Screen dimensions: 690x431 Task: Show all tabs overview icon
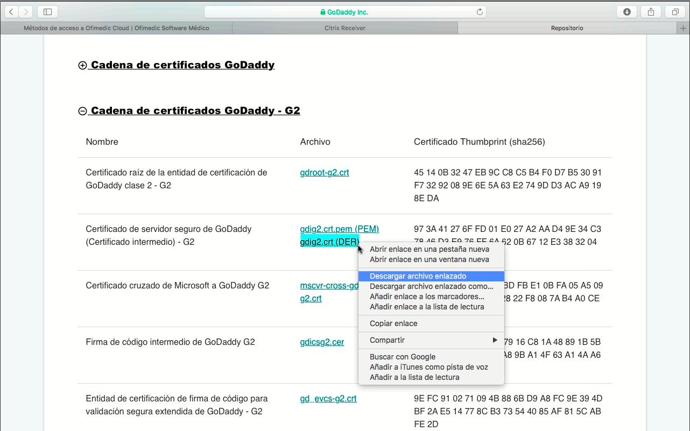[x=675, y=12]
